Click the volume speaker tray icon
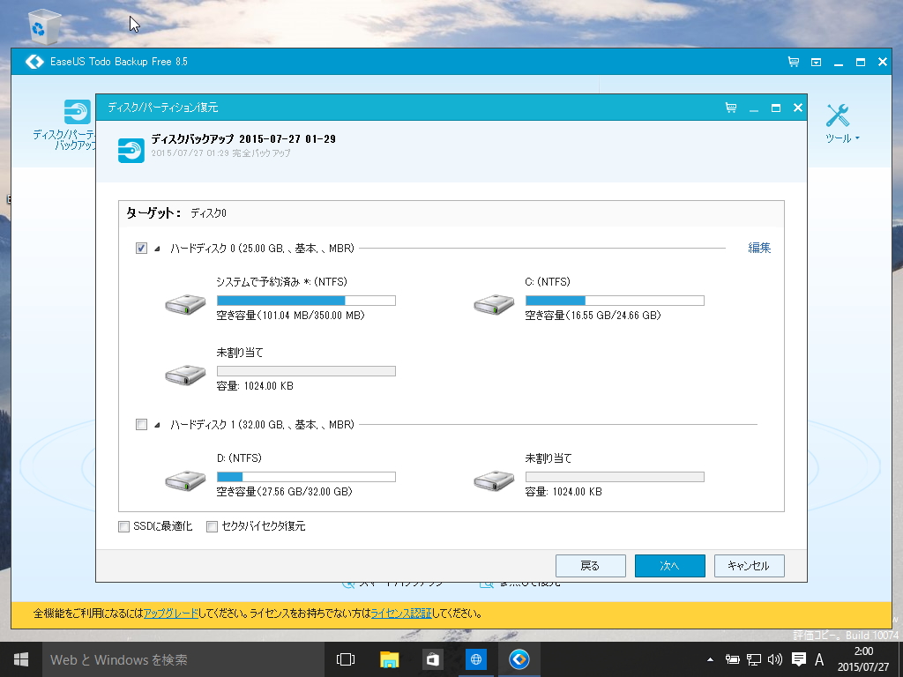 (x=775, y=659)
